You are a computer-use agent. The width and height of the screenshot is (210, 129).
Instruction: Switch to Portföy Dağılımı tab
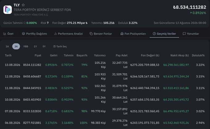pyautogui.click(x=34, y=34)
